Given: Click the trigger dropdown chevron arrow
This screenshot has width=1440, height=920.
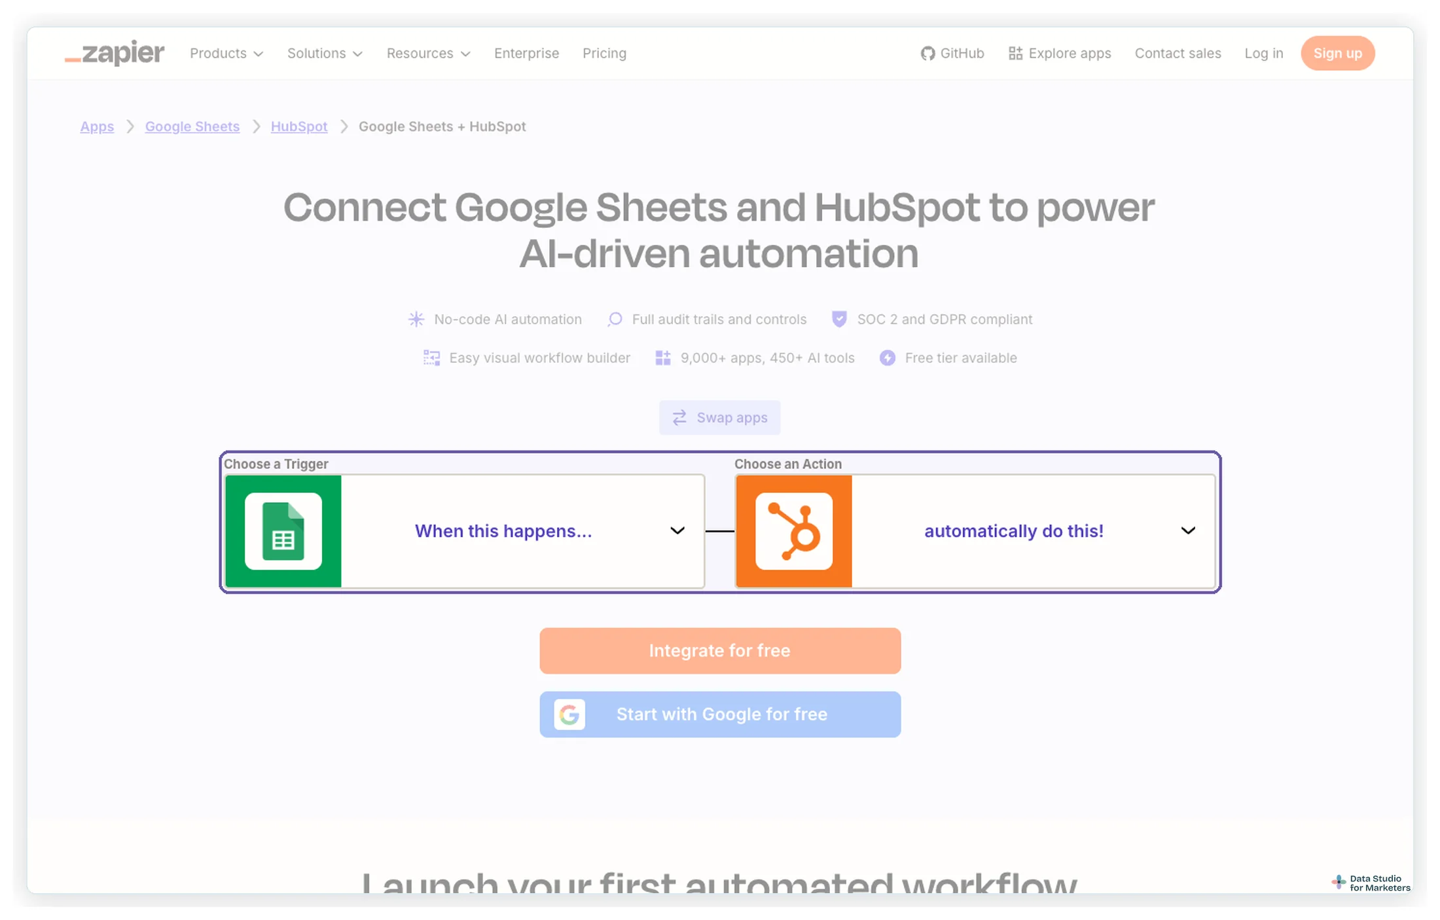Looking at the screenshot, I should 677,531.
